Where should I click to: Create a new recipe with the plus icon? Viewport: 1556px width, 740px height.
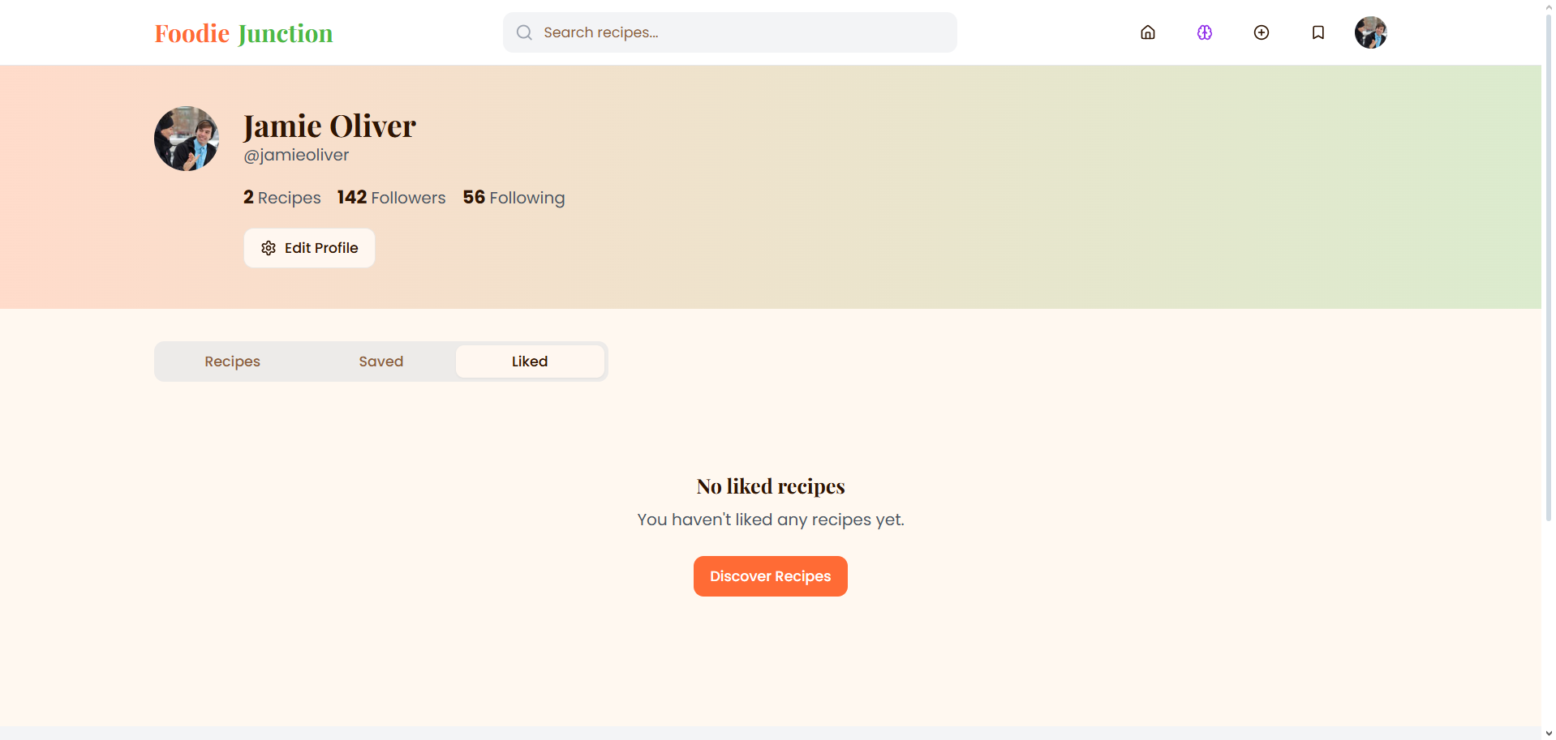1261,32
